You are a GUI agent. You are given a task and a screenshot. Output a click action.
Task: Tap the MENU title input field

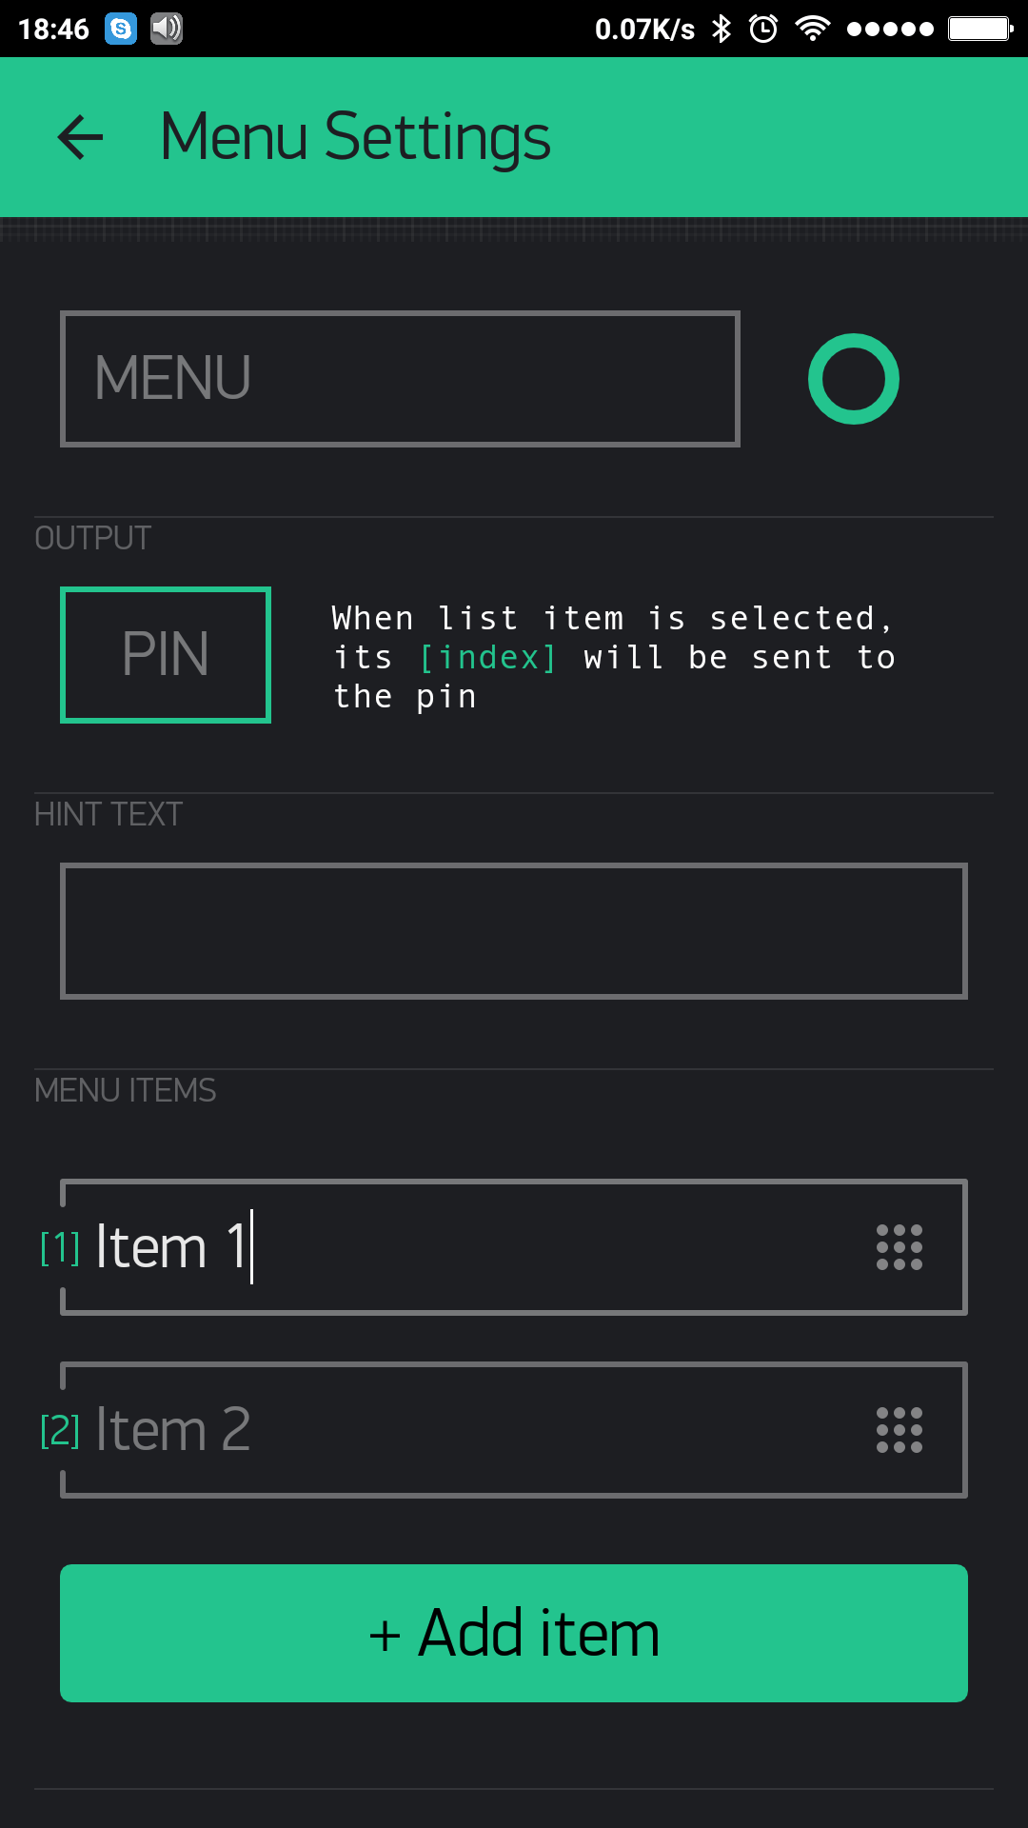(x=400, y=379)
